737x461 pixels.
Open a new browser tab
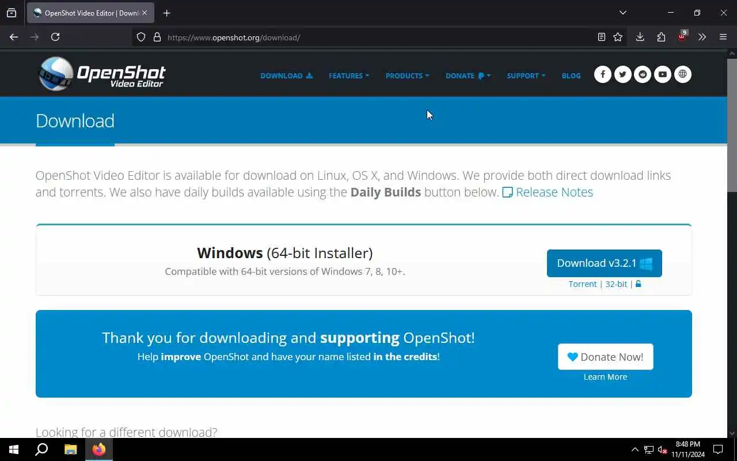tap(166, 13)
